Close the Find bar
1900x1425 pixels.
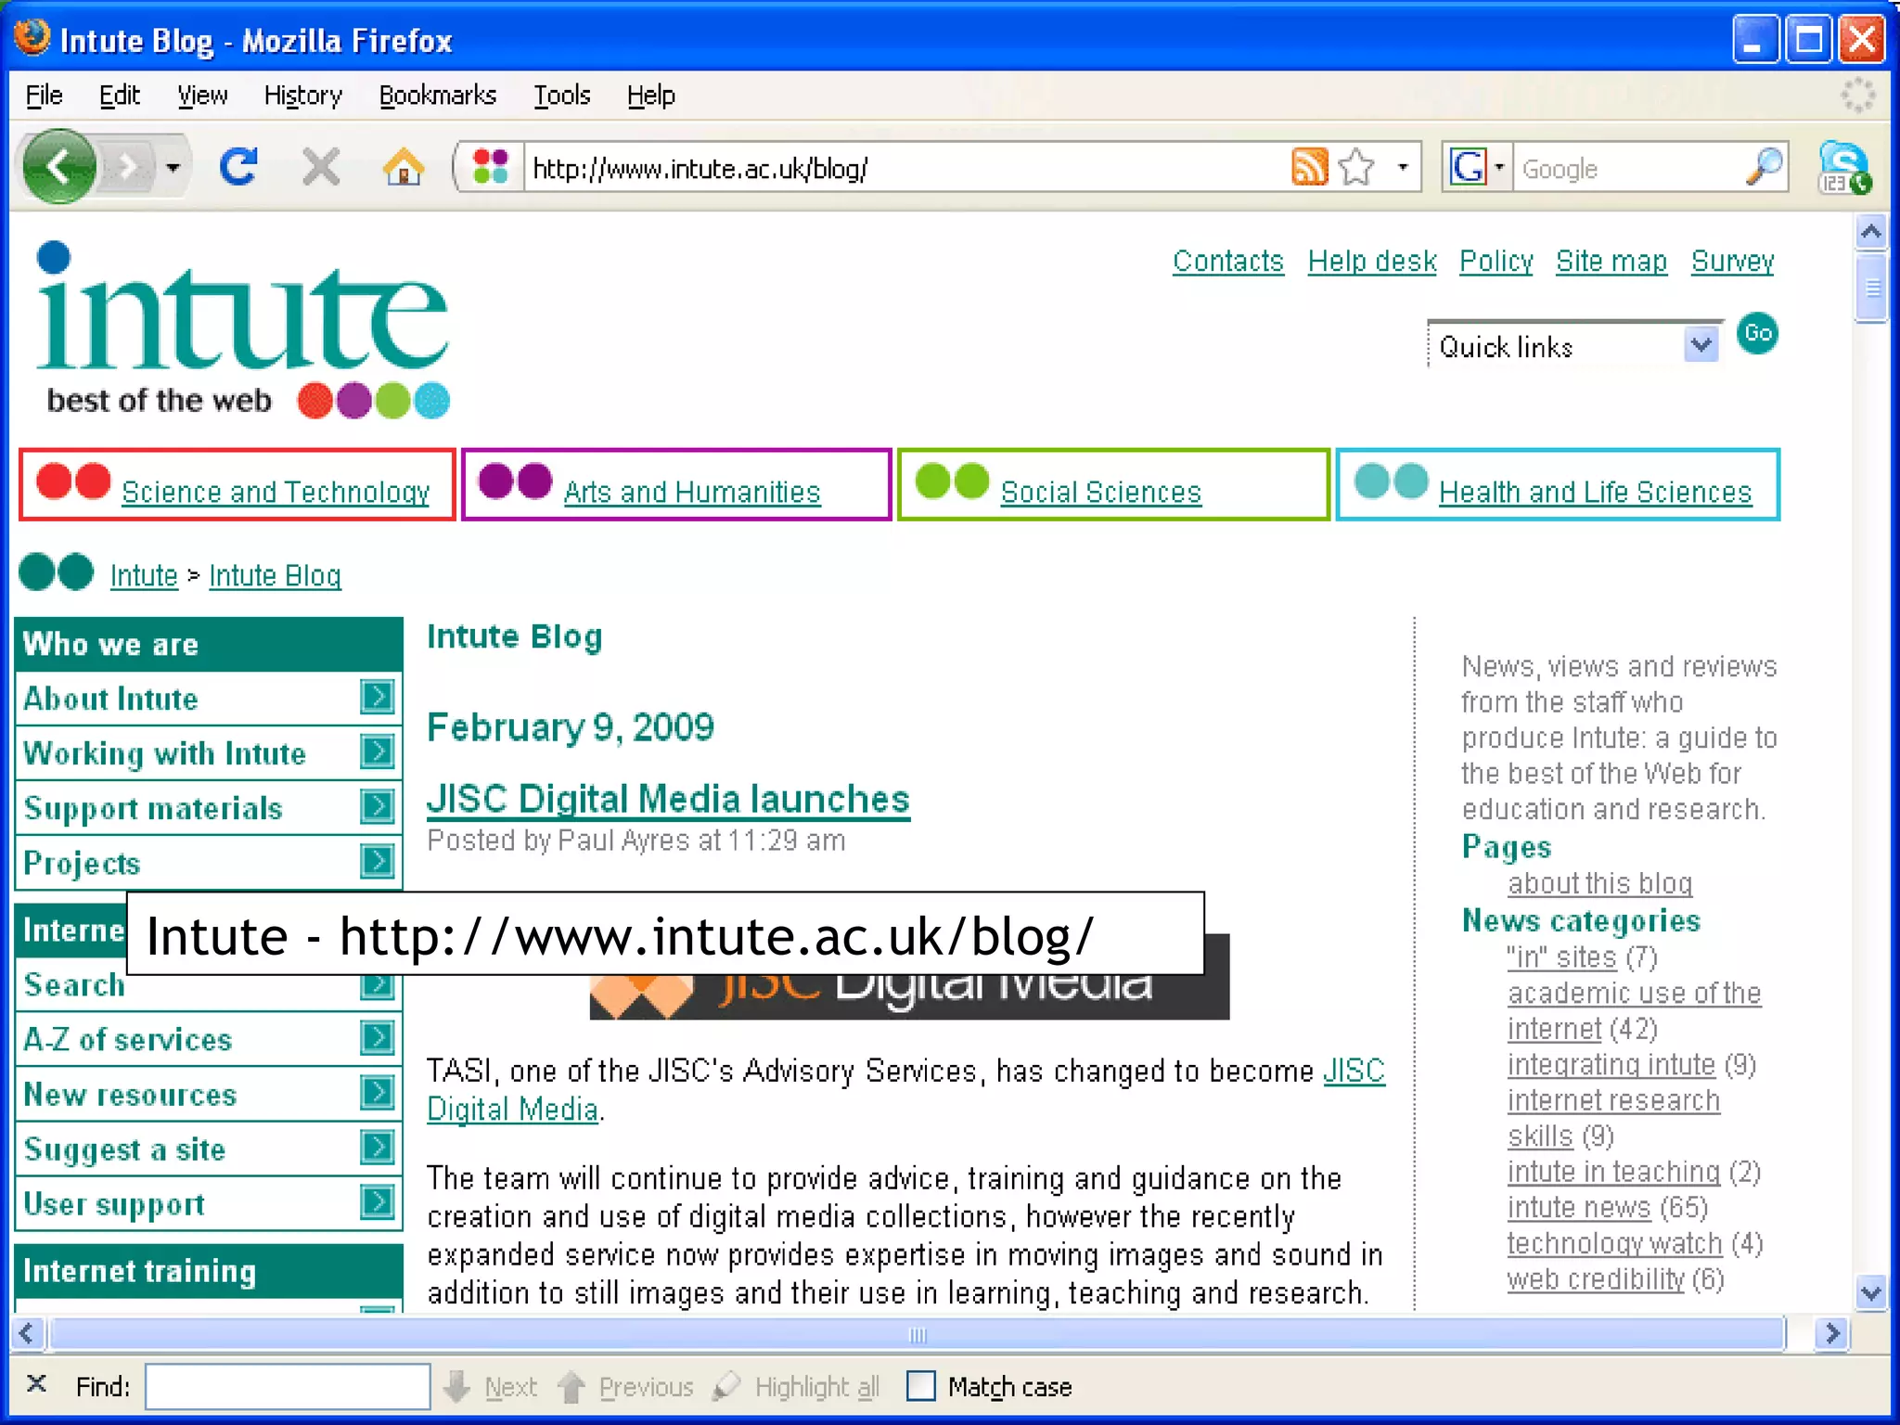pyautogui.click(x=36, y=1384)
